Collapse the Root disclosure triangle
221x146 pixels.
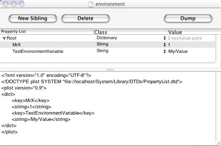4,38
